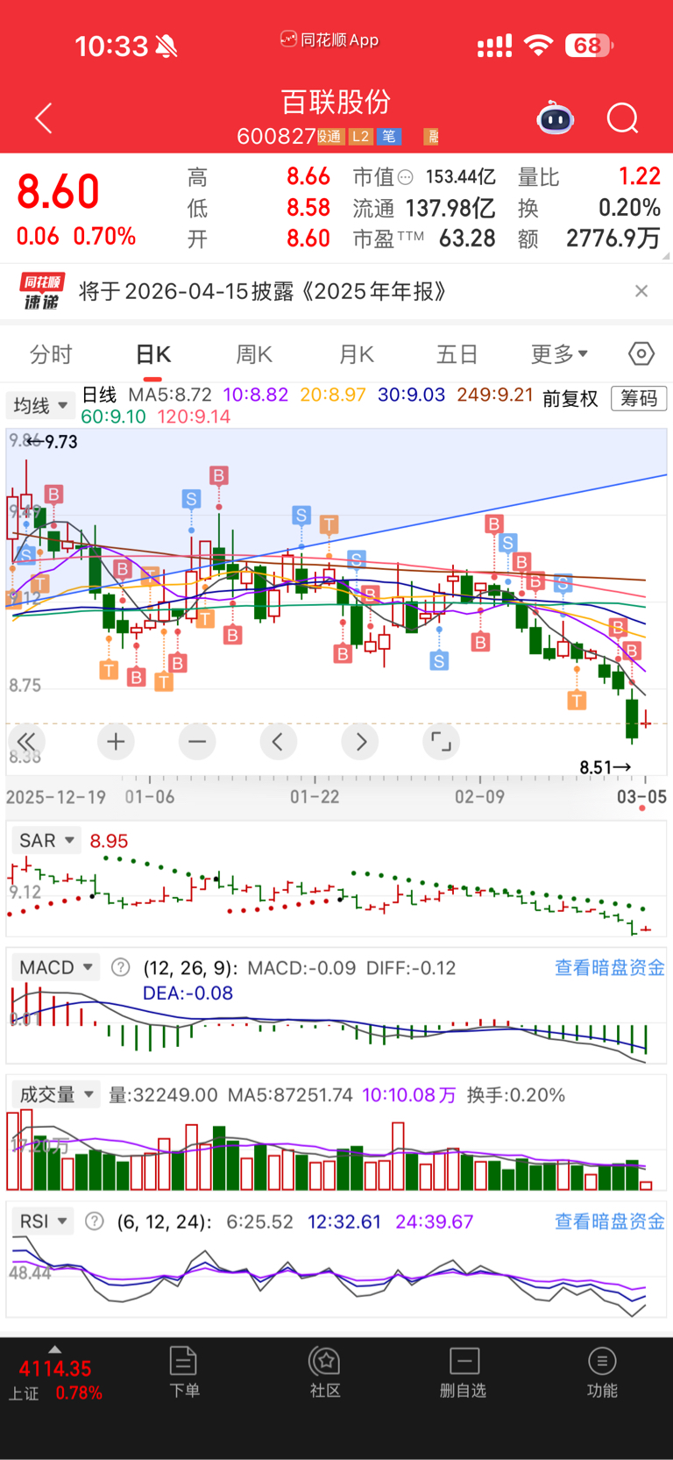This screenshot has height=1460, width=673.
Task: Toggle 前复权 adjustment setting
Action: coord(570,399)
